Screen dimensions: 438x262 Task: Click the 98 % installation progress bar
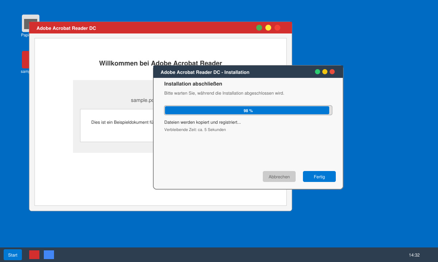(248, 110)
